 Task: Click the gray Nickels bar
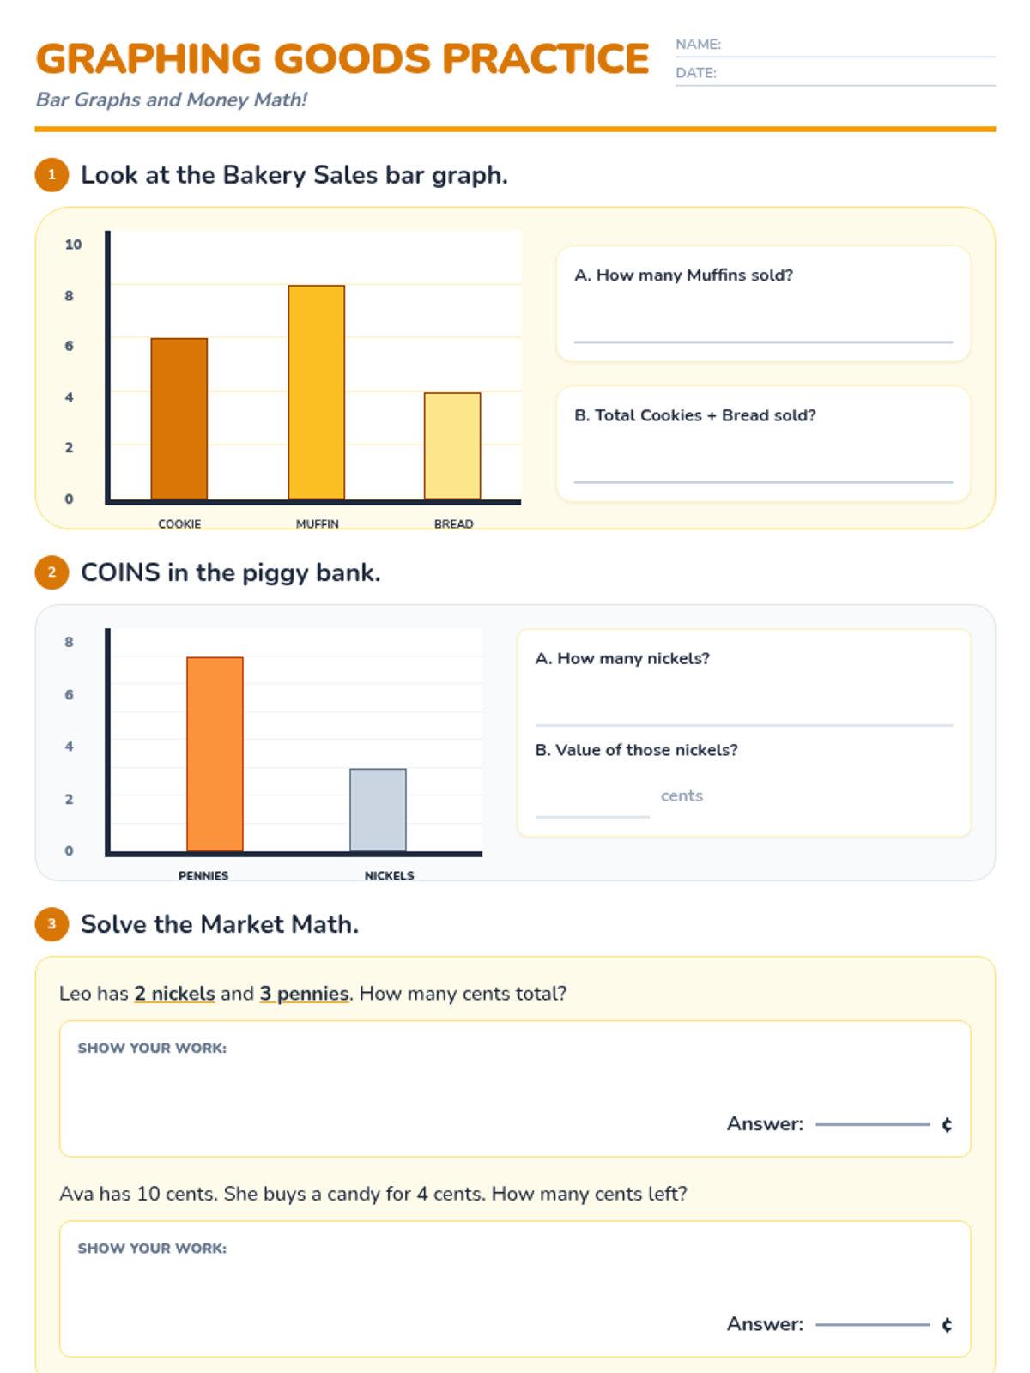click(378, 810)
